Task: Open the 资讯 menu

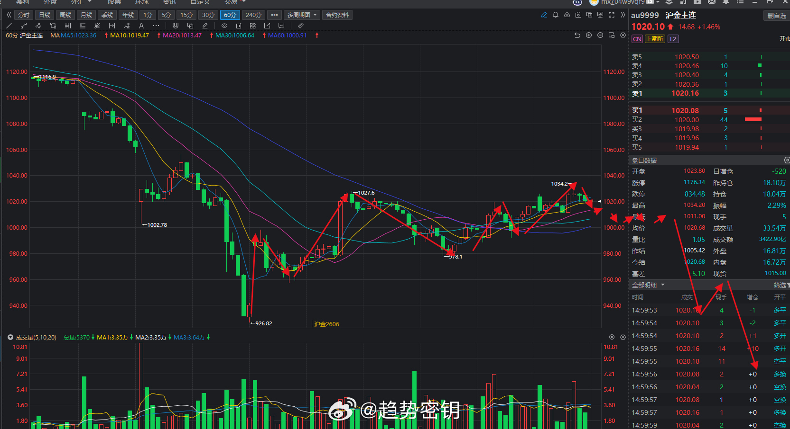Action: [168, 2]
